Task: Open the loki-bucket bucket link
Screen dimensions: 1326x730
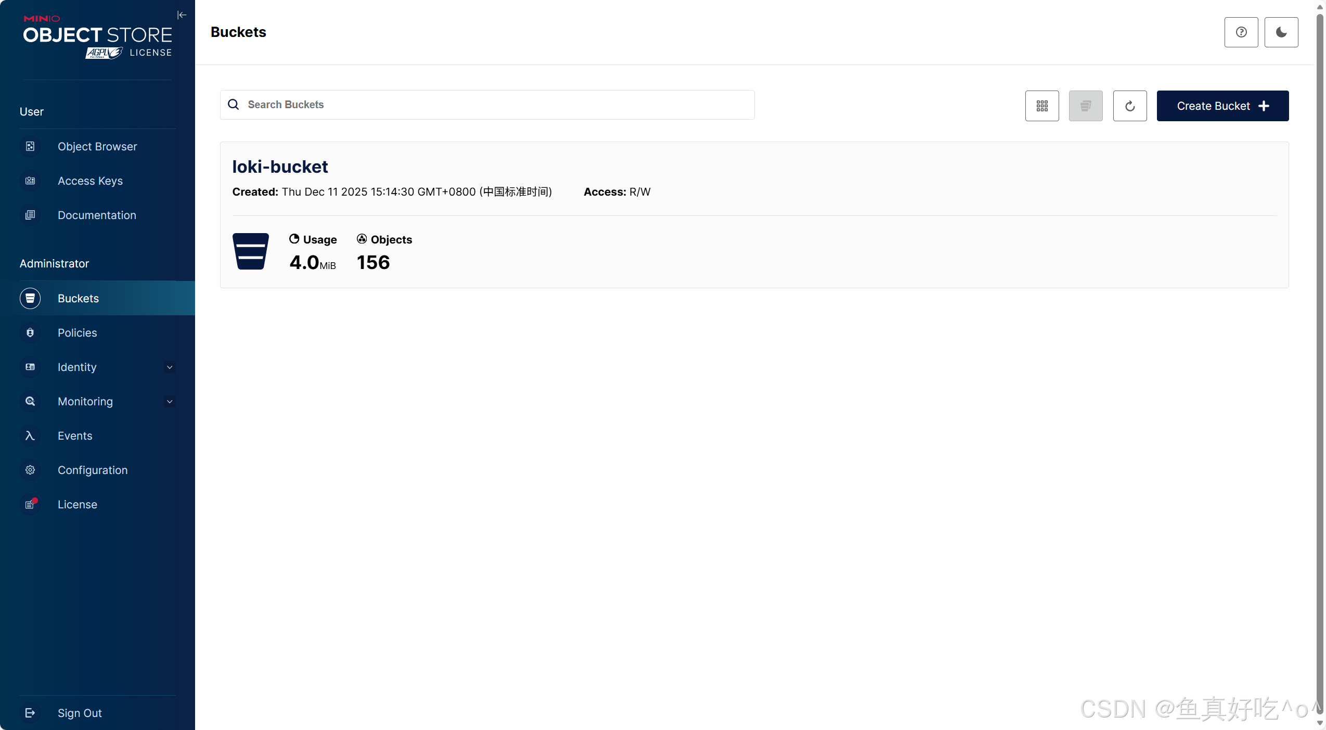Action: click(x=280, y=167)
